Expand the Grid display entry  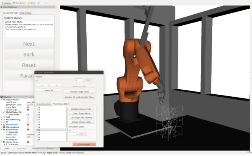(2, 117)
